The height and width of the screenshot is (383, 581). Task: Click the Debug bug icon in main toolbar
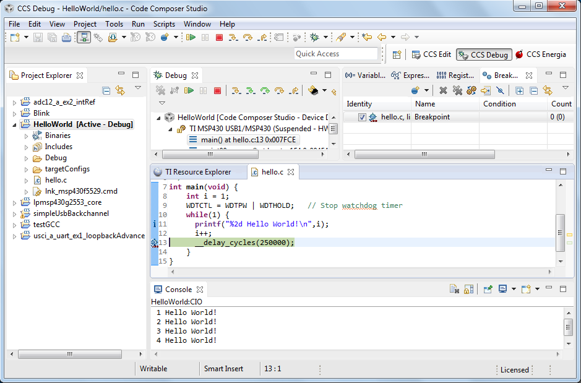(315, 38)
